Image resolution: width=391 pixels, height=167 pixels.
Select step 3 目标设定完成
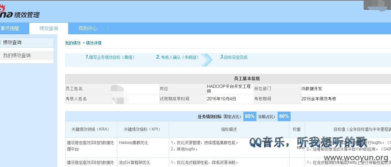point(234,57)
